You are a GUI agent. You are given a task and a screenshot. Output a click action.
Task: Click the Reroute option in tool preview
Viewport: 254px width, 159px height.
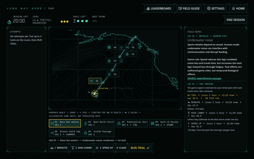click(215, 104)
